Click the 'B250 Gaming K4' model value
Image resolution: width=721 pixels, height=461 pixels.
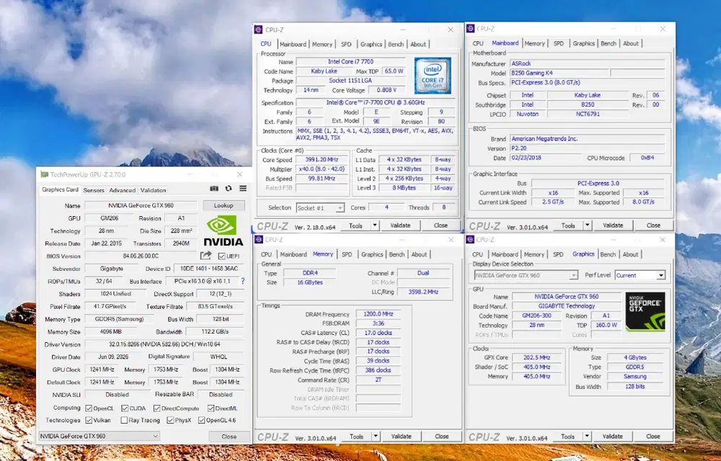pos(559,73)
